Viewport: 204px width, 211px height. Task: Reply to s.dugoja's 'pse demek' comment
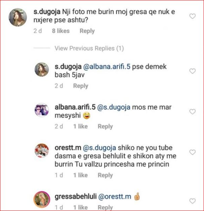click(81, 86)
